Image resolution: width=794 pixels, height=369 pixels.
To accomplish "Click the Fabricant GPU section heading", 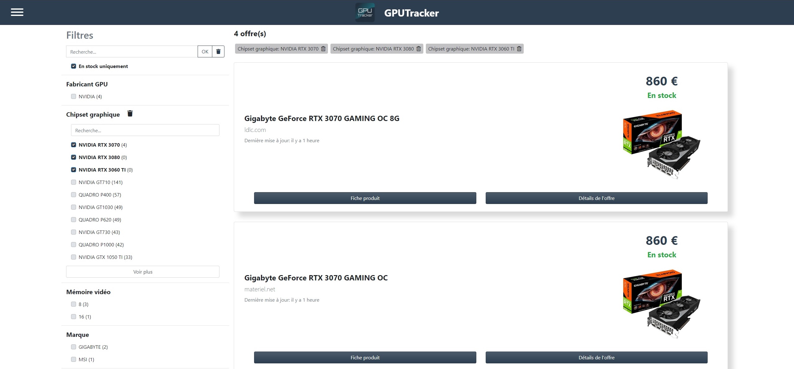I will pyautogui.click(x=87, y=84).
